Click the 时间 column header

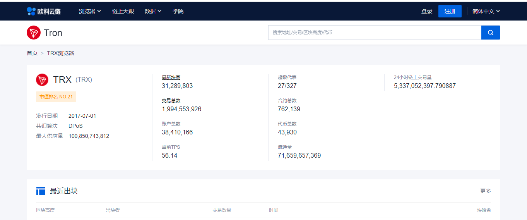[x=274, y=210]
